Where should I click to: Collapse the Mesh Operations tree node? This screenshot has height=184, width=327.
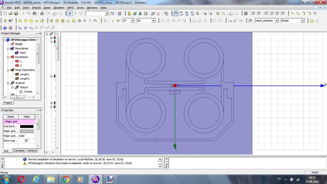(8, 70)
